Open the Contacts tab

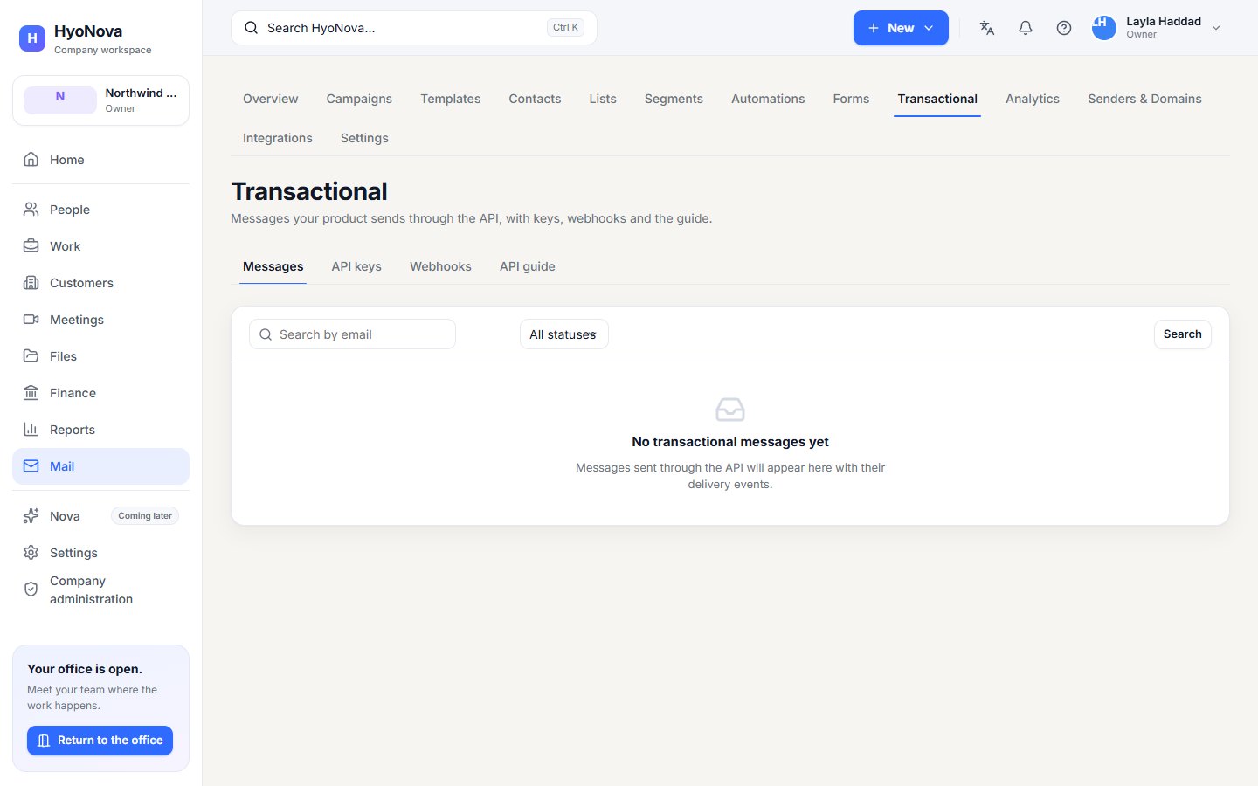[x=535, y=99]
